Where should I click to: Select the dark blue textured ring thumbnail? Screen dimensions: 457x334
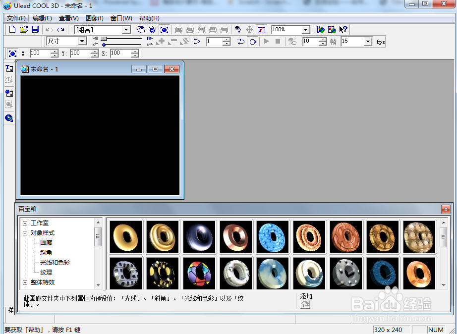pyautogui.click(x=383, y=274)
